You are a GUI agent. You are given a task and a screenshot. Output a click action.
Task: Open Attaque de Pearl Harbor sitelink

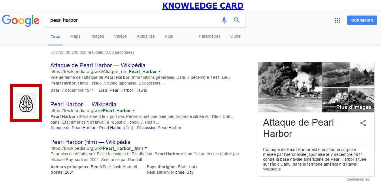click(73, 128)
